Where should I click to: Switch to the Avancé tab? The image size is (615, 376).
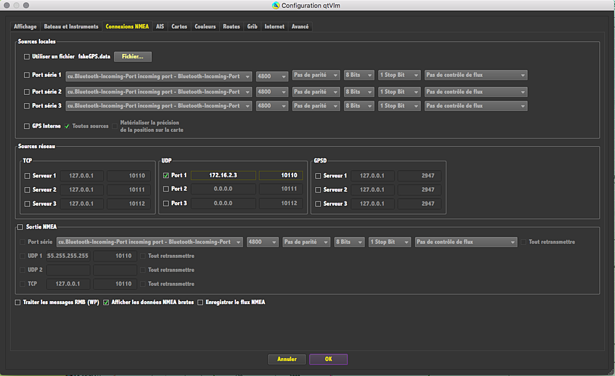coord(300,26)
